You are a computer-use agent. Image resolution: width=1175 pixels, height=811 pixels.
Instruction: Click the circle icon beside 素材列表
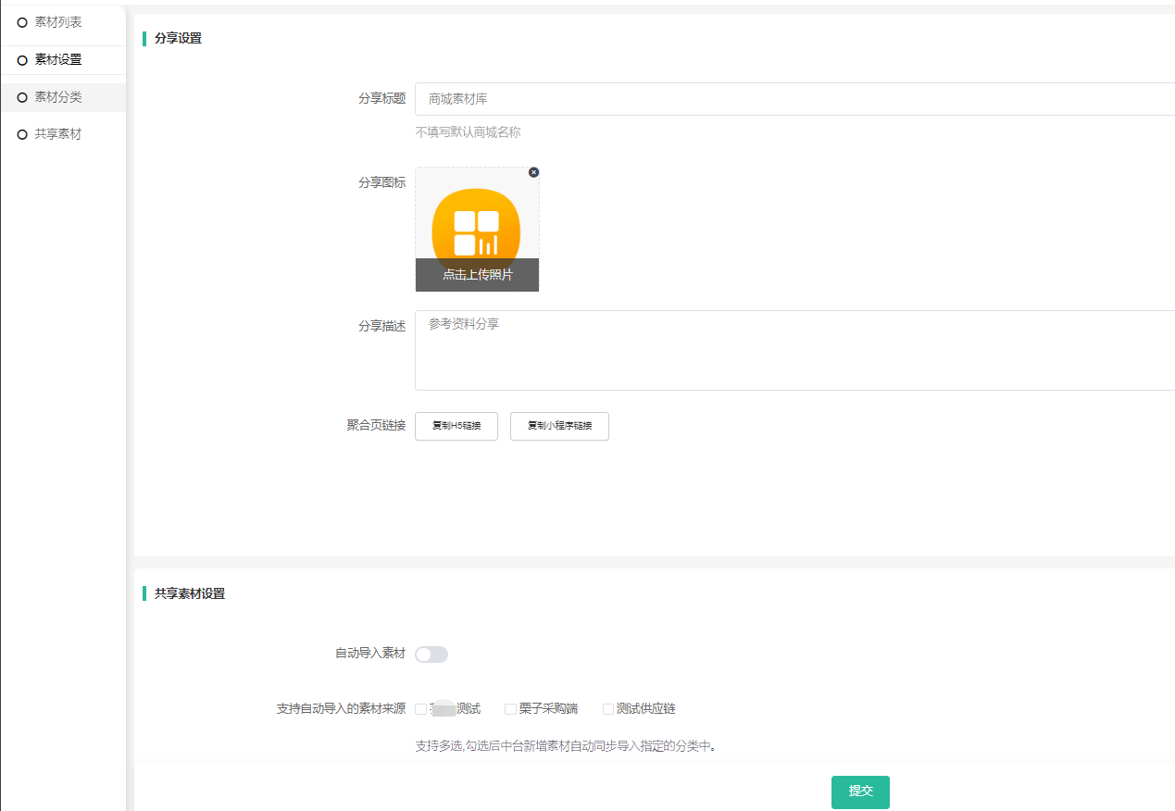22,22
